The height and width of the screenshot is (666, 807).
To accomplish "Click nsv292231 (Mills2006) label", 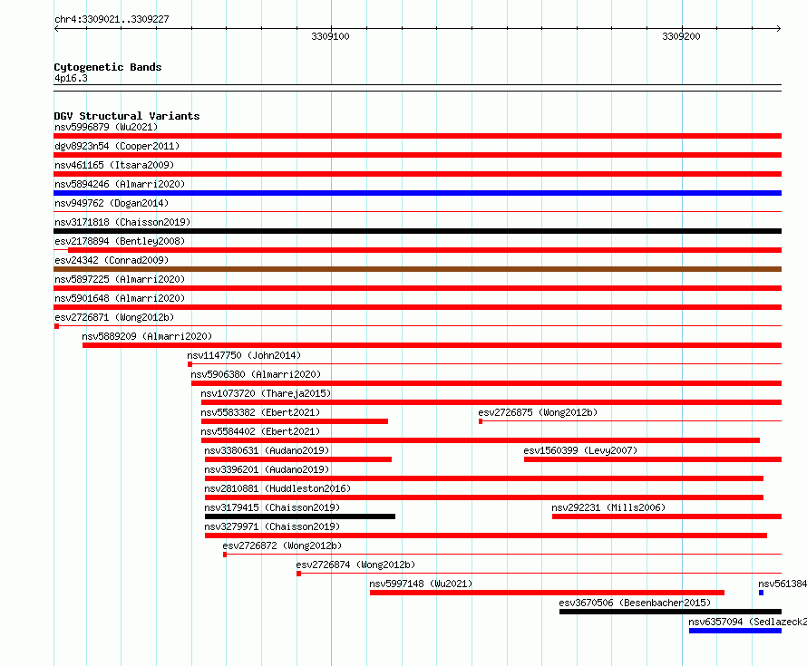I will click(608, 507).
